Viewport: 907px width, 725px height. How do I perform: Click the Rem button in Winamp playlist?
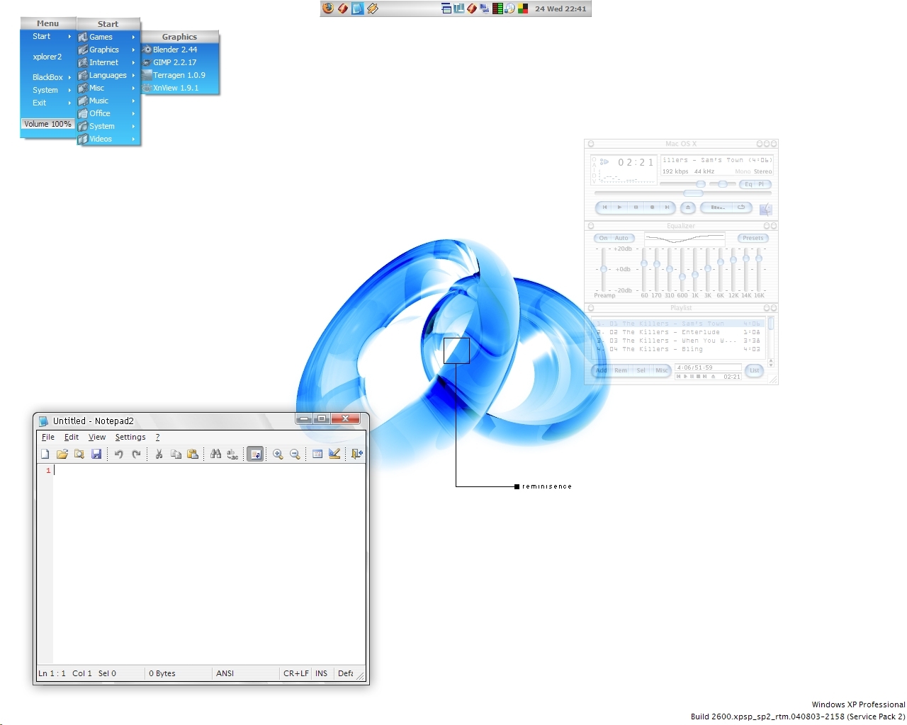pyautogui.click(x=621, y=370)
